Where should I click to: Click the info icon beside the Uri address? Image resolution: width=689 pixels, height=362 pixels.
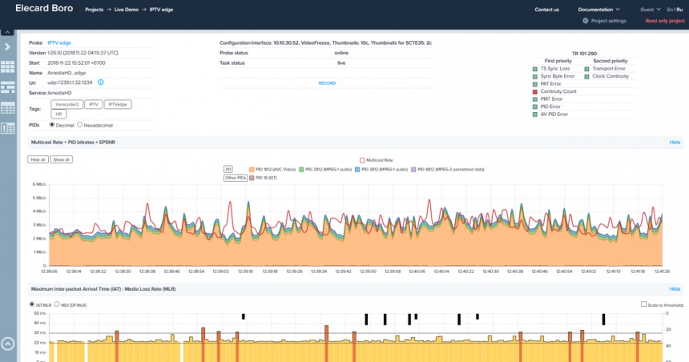pyautogui.click(x=101, y=82)
